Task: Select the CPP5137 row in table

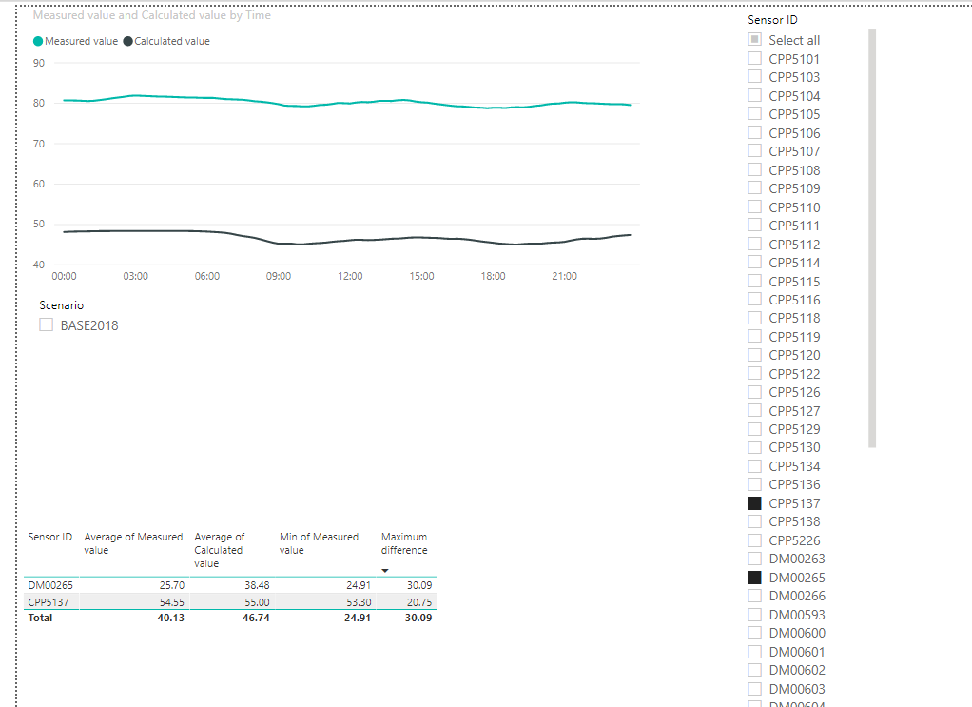Action: [x=230, y=601]
